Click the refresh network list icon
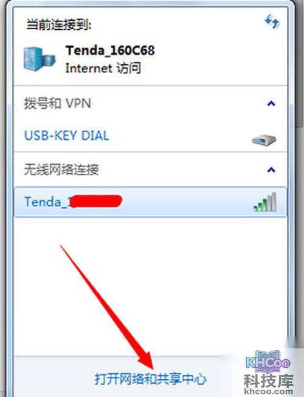 [272, 21]
